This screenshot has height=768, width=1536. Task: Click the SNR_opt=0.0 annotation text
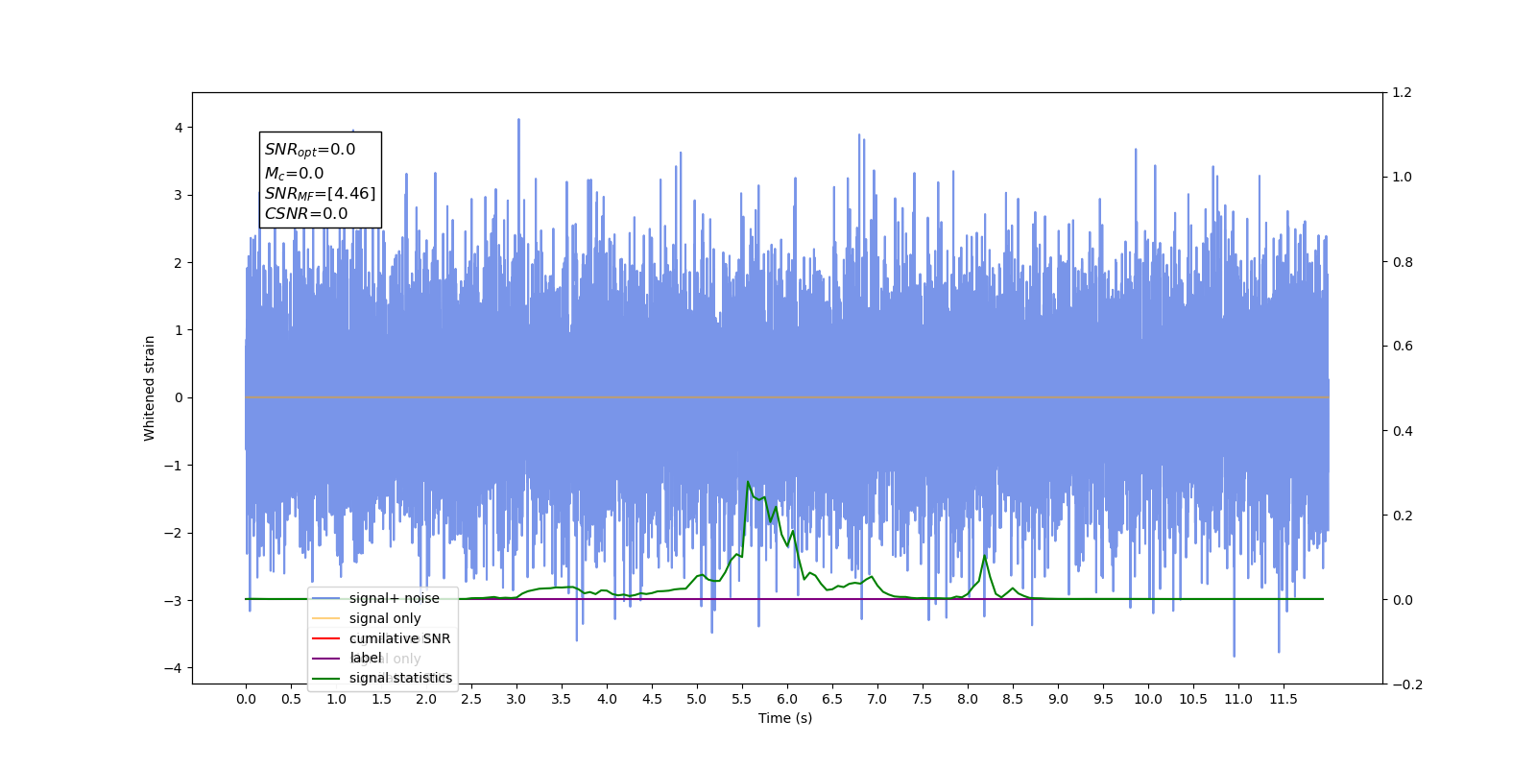click(x=310, y=150)
